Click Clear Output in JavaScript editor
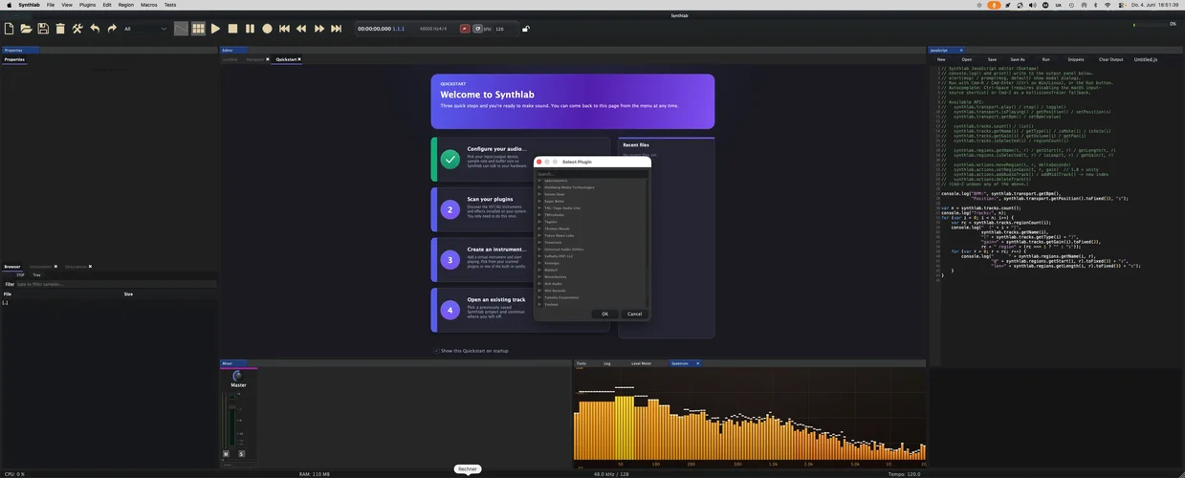This screenshot has height=478, width=1185. pos(1110,59)
